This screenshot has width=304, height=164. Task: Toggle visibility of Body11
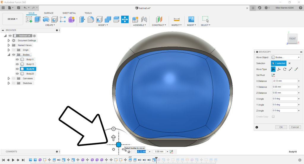(17, 60)
